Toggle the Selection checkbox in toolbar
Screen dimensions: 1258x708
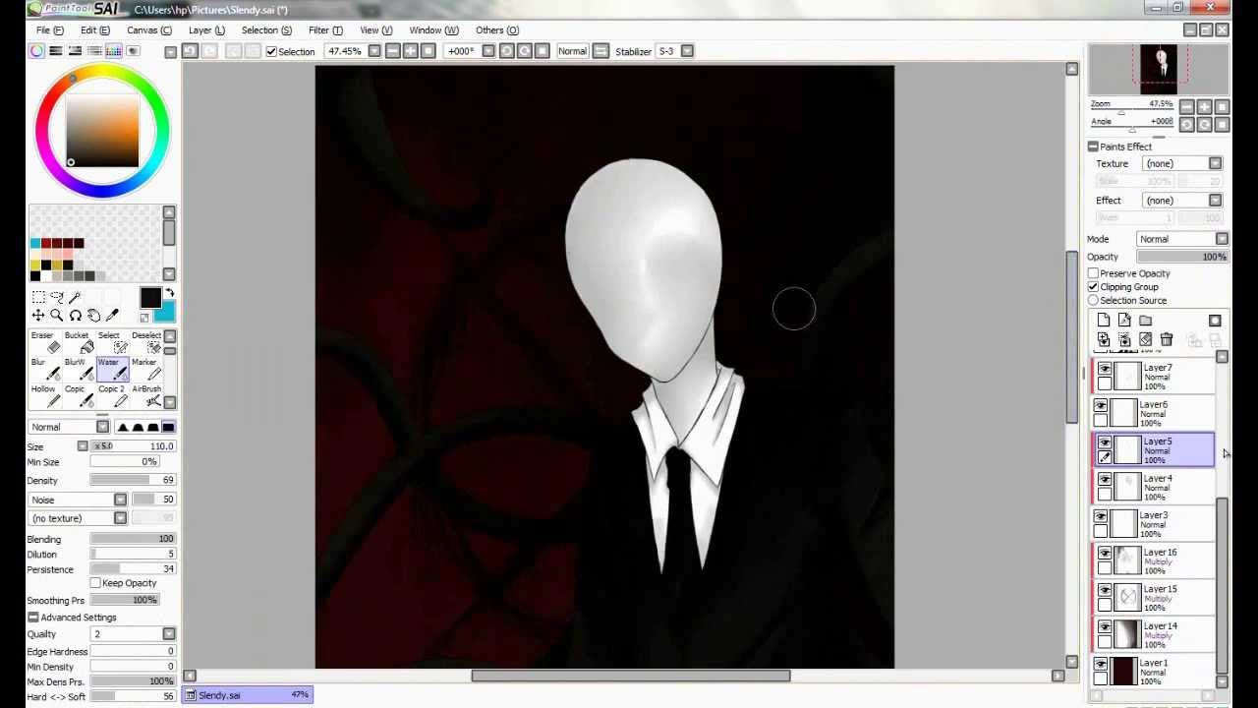[271, 51]
